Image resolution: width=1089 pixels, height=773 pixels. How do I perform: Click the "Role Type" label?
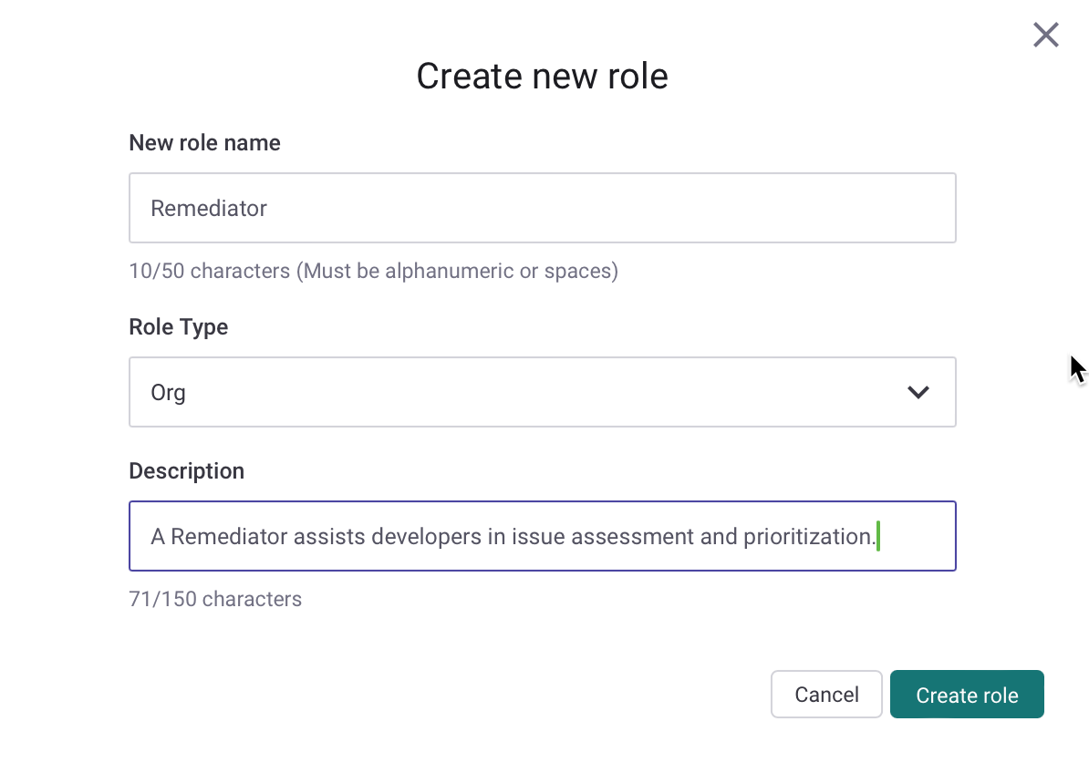tap(178, 327)
